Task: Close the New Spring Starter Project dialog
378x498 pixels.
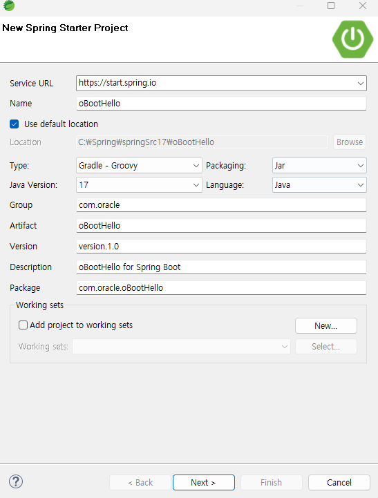Action: click(x=362, y=6)
